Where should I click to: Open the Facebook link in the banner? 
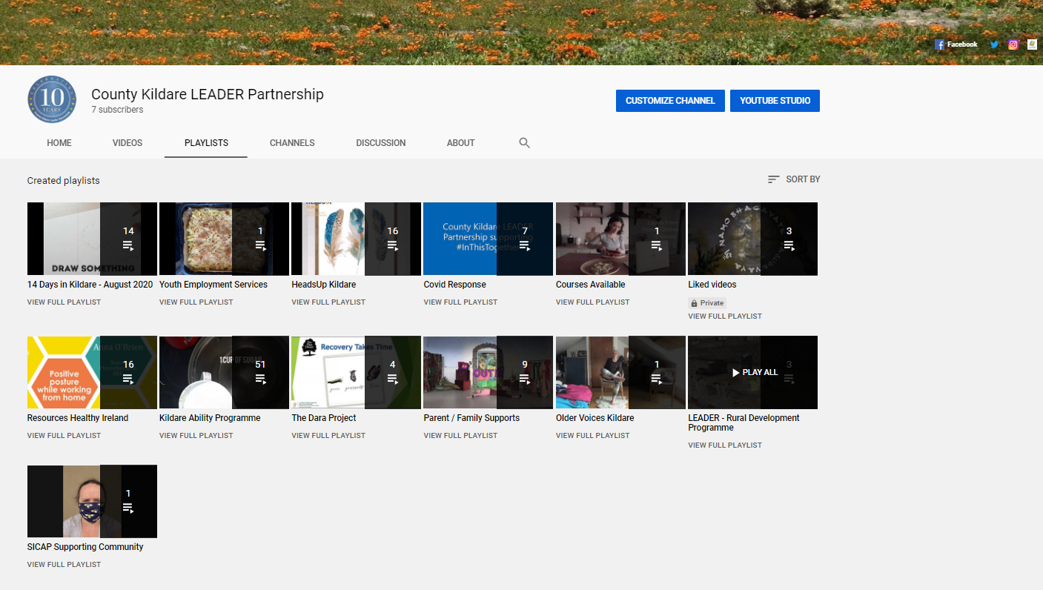[956, 44]
